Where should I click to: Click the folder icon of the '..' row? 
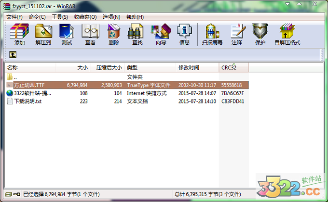pyautogui.click(x=10, y=77)
